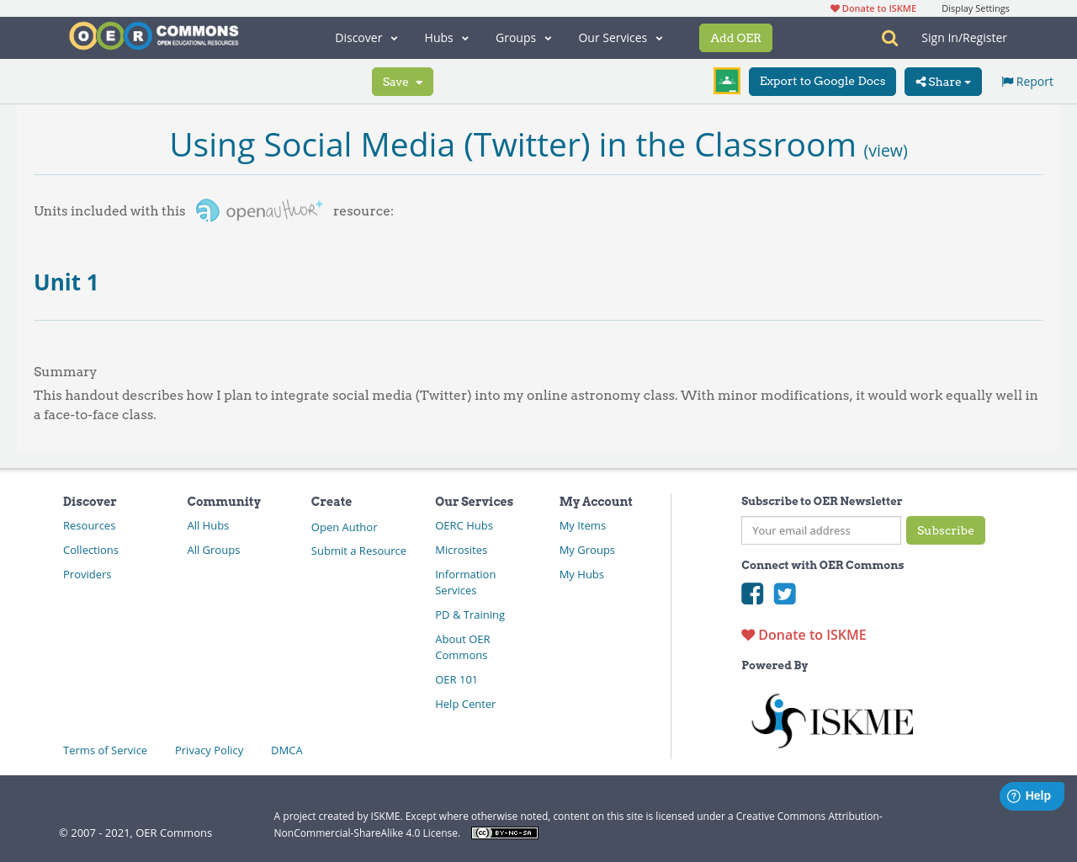View the Creative Commons BY-NC-SA license icon
This screenshot has width=1077, height=862.
pos(504,832)
